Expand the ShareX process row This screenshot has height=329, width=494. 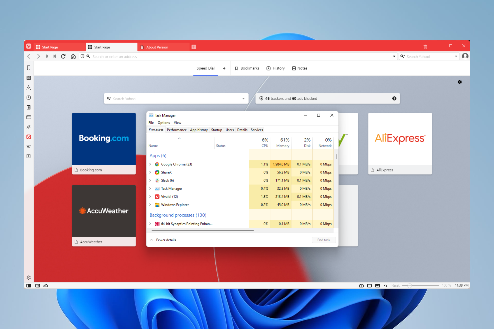click(x=150, y=172)
